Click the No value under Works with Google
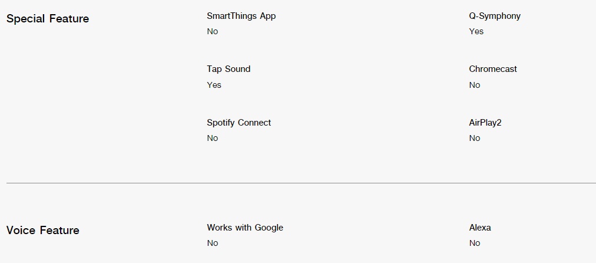The height and width of the screenshot is (263, 596). coord(213,243)
